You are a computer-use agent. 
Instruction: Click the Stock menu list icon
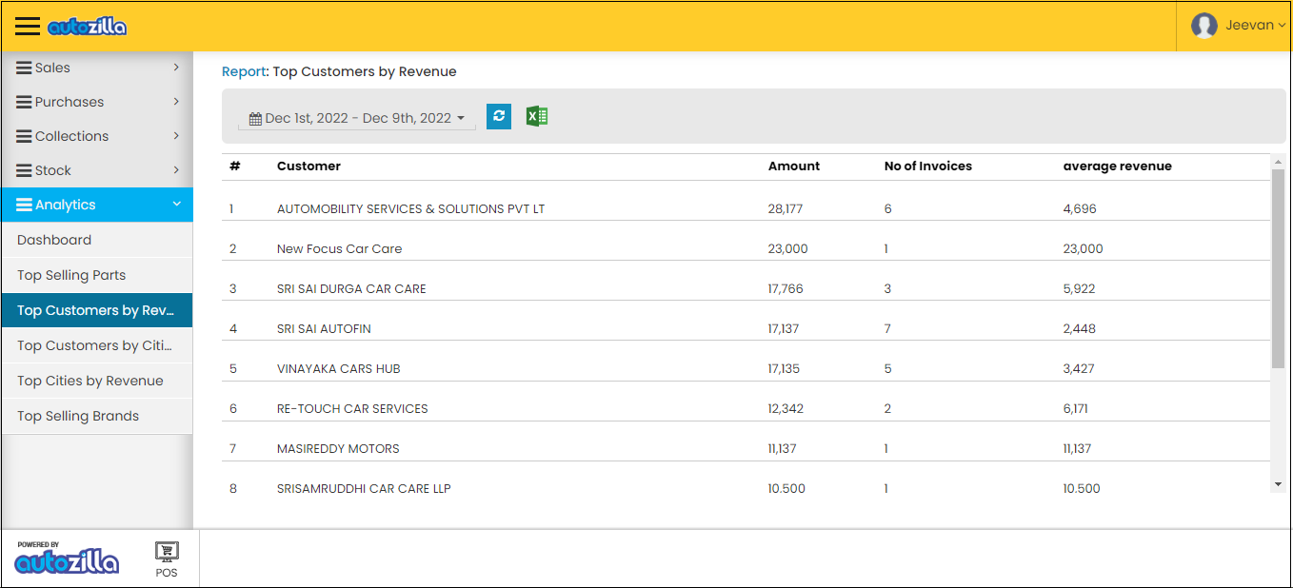[25, 170]
